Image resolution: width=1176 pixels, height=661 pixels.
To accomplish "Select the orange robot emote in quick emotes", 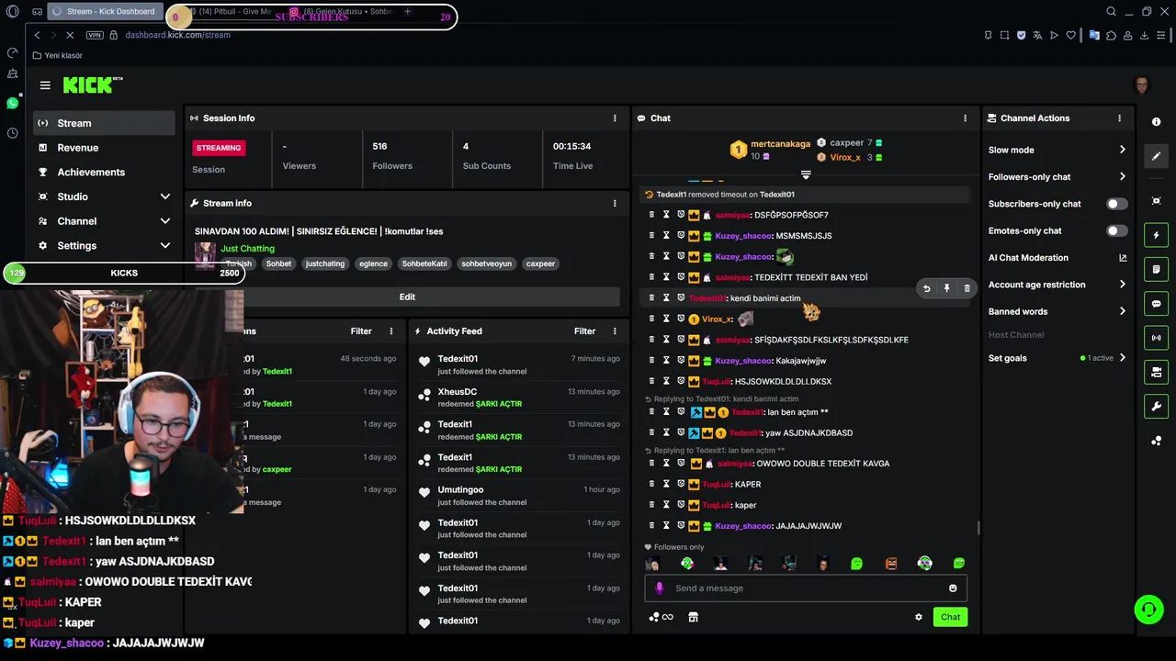I will 890,564.
